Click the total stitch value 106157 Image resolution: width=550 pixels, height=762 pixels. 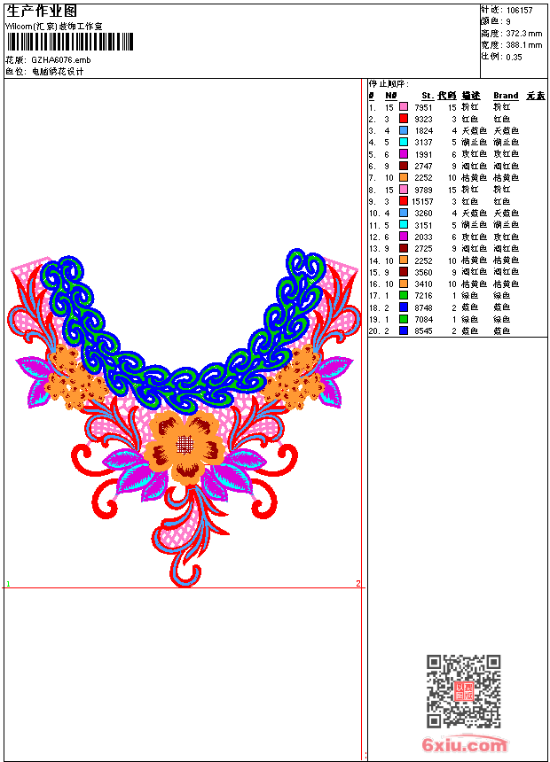519,11
